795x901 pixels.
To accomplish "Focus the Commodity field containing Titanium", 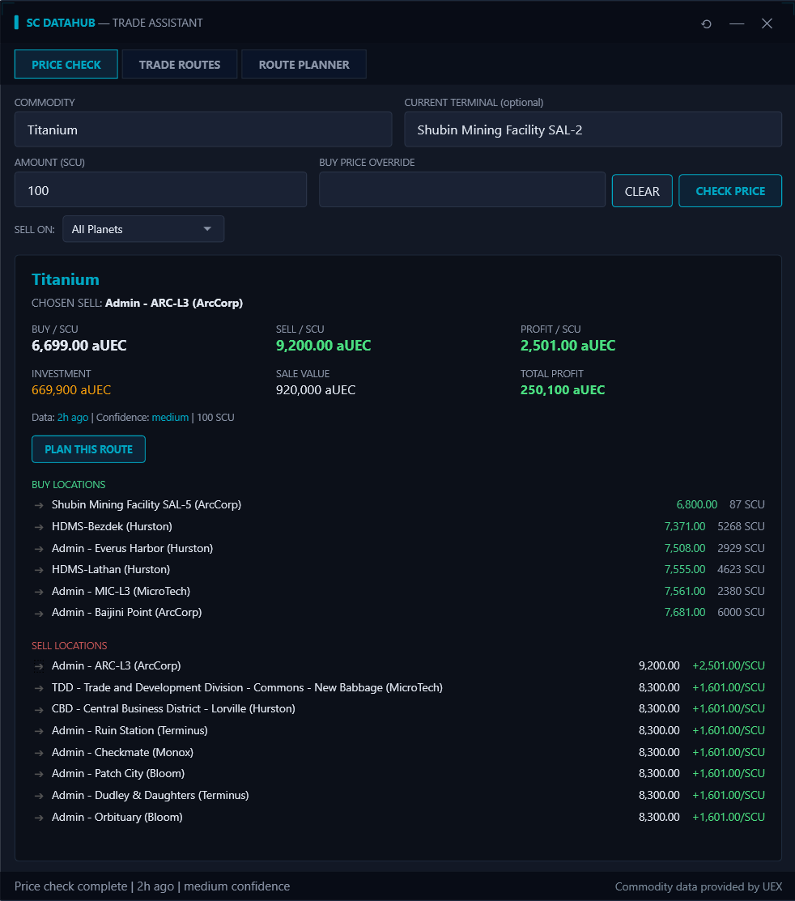I will pyautogui.click(x=203, y=130).
